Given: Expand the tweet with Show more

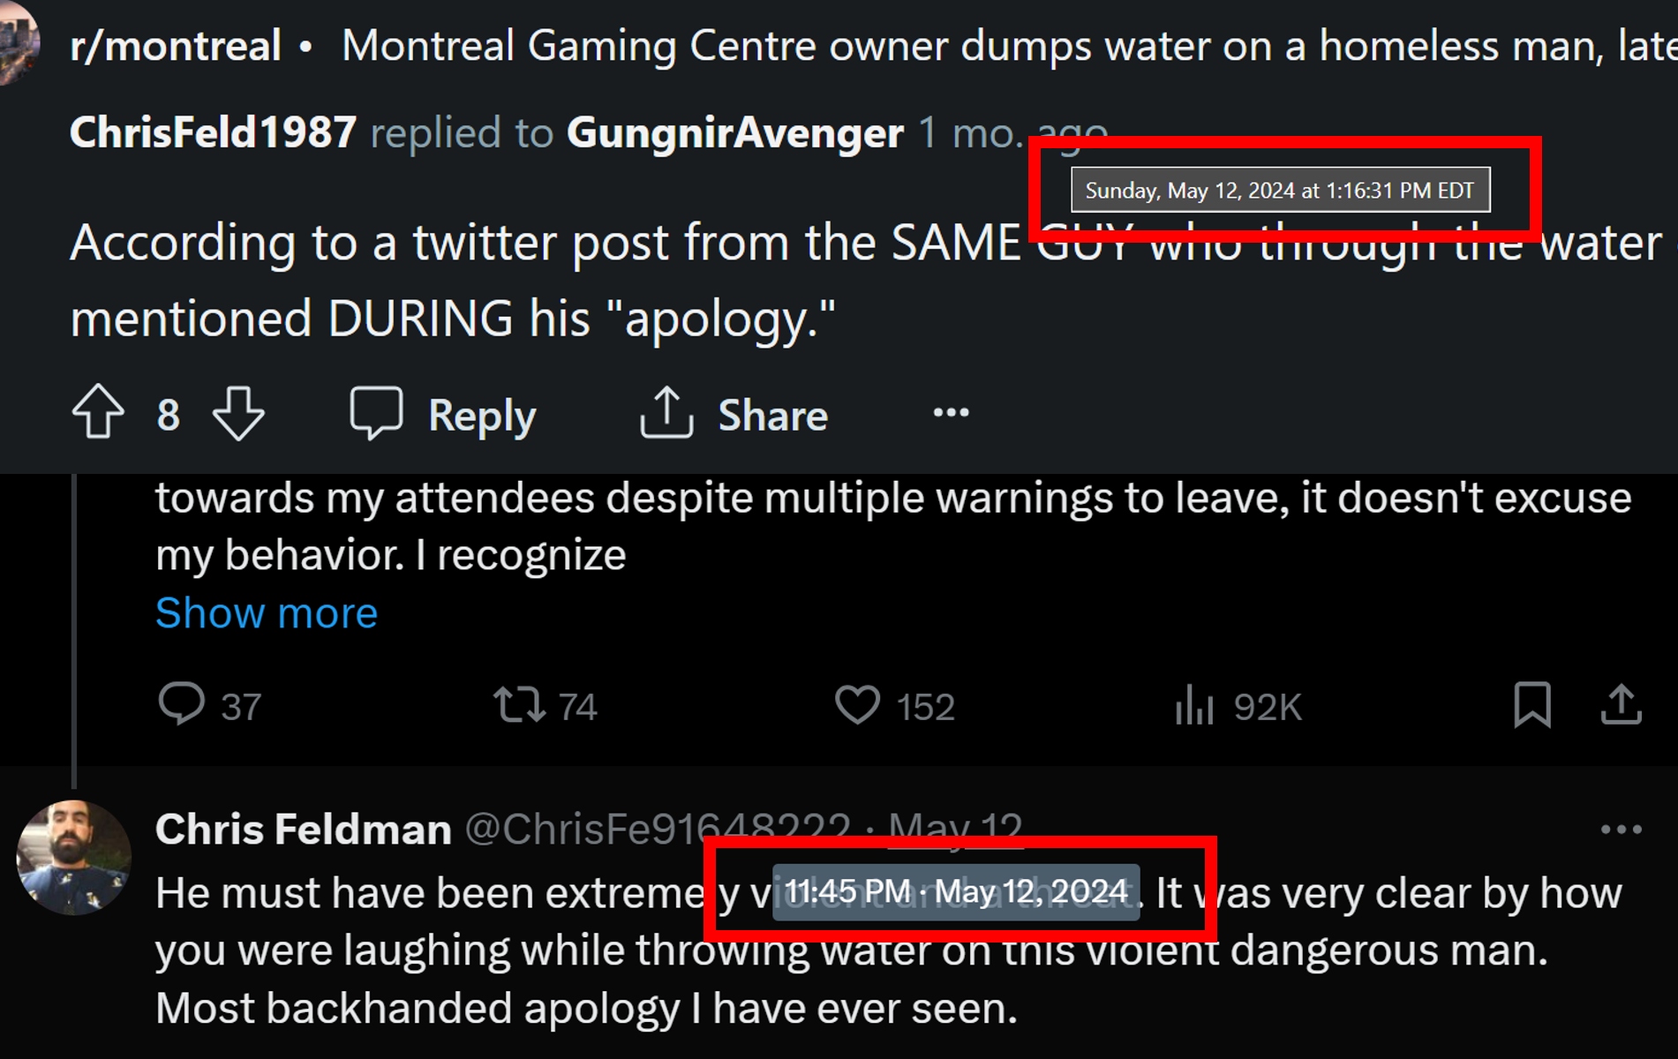Looking at the screenshot, I should [x=266, y=613].
